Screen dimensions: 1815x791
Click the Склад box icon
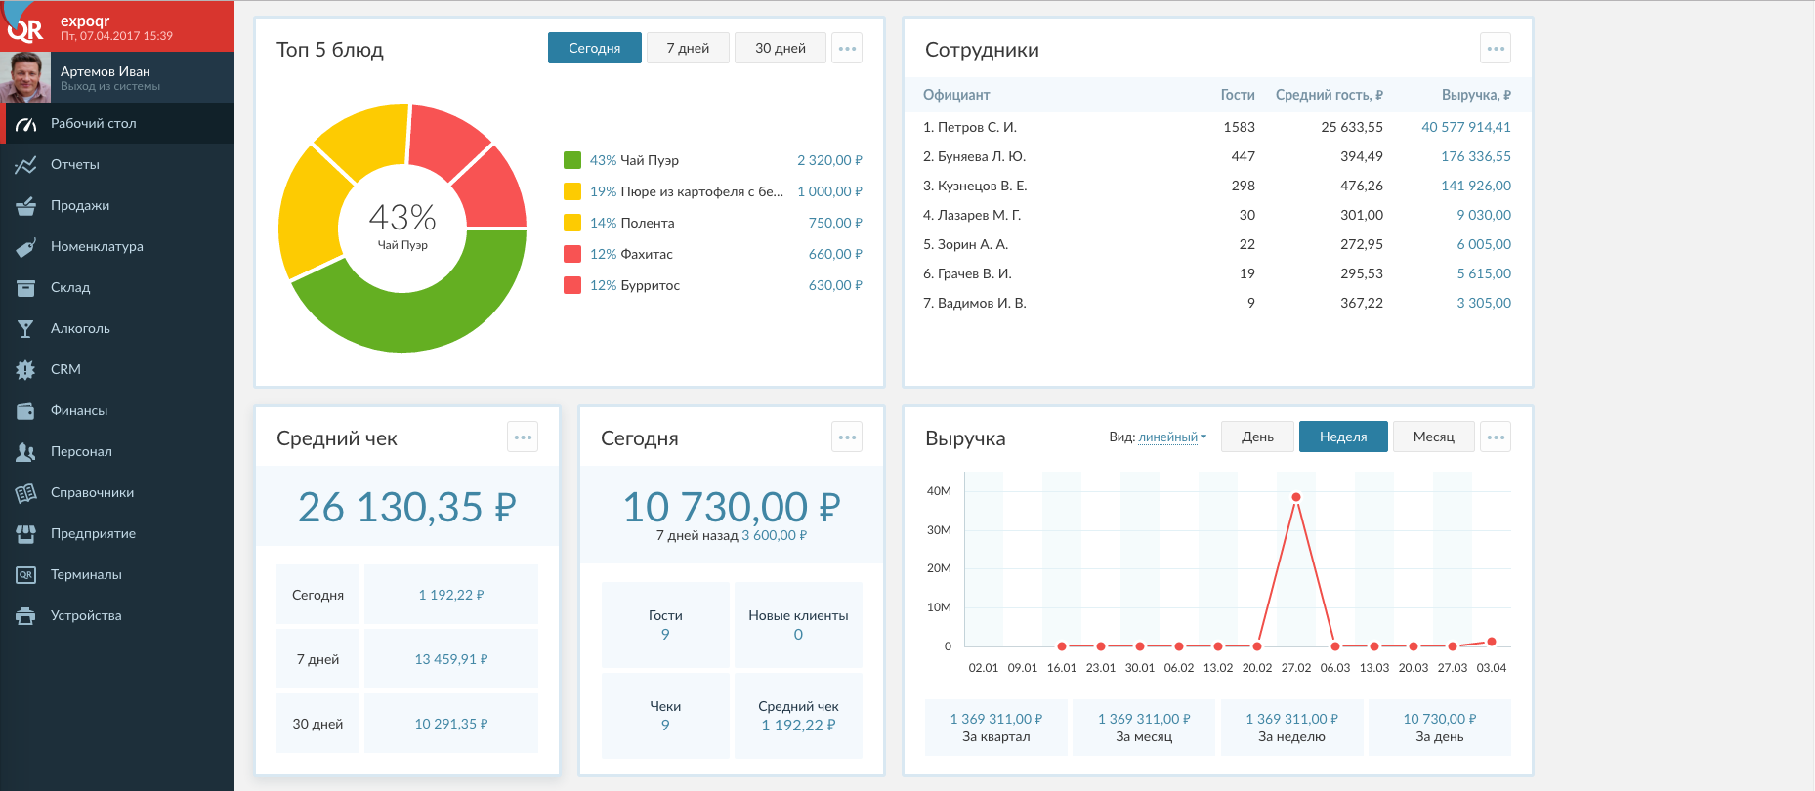tap(25, 288)
